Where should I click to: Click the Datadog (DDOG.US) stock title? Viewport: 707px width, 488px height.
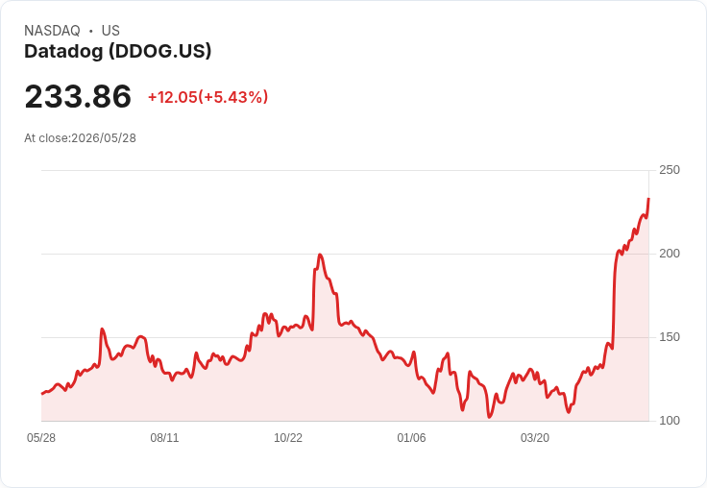point(118,51)
